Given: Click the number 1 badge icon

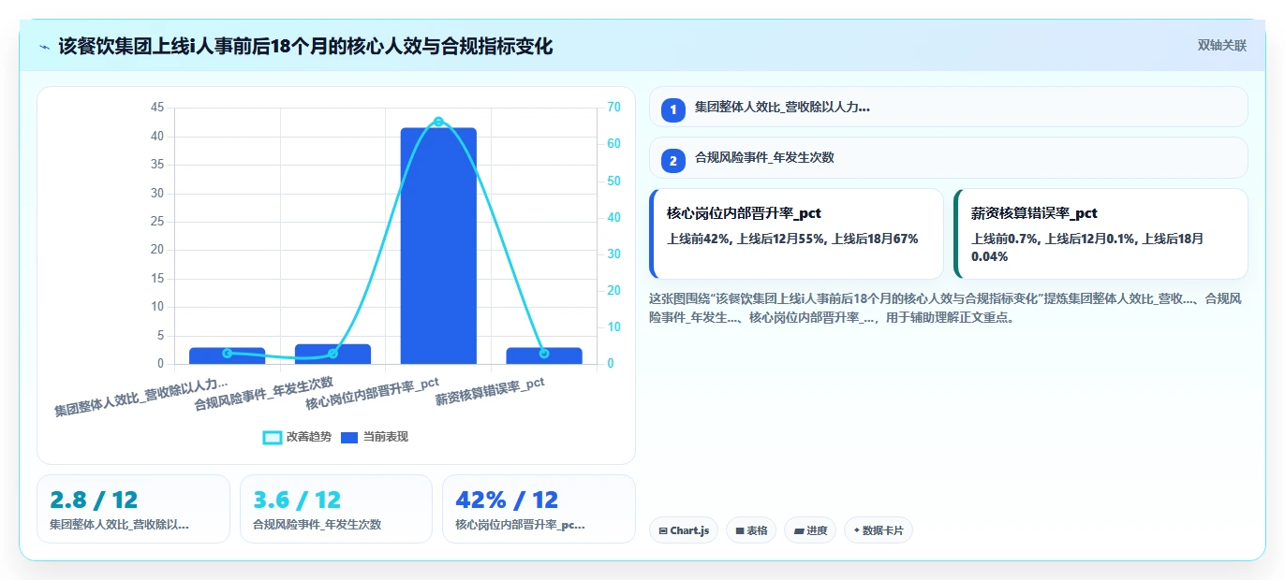Looking at the screenshot, I should 673,109.
